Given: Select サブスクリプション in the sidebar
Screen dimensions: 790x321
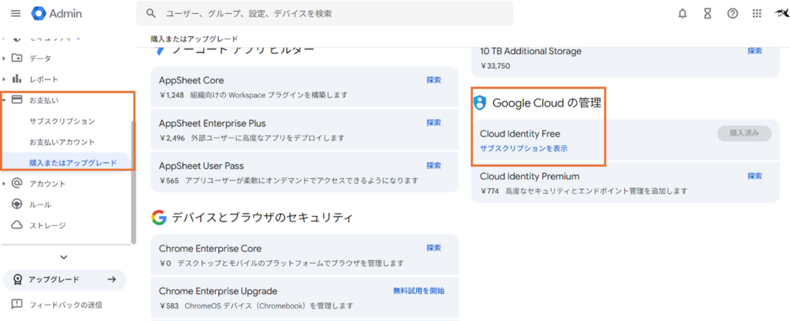Looking at the screenshot, I should (62, 121).
